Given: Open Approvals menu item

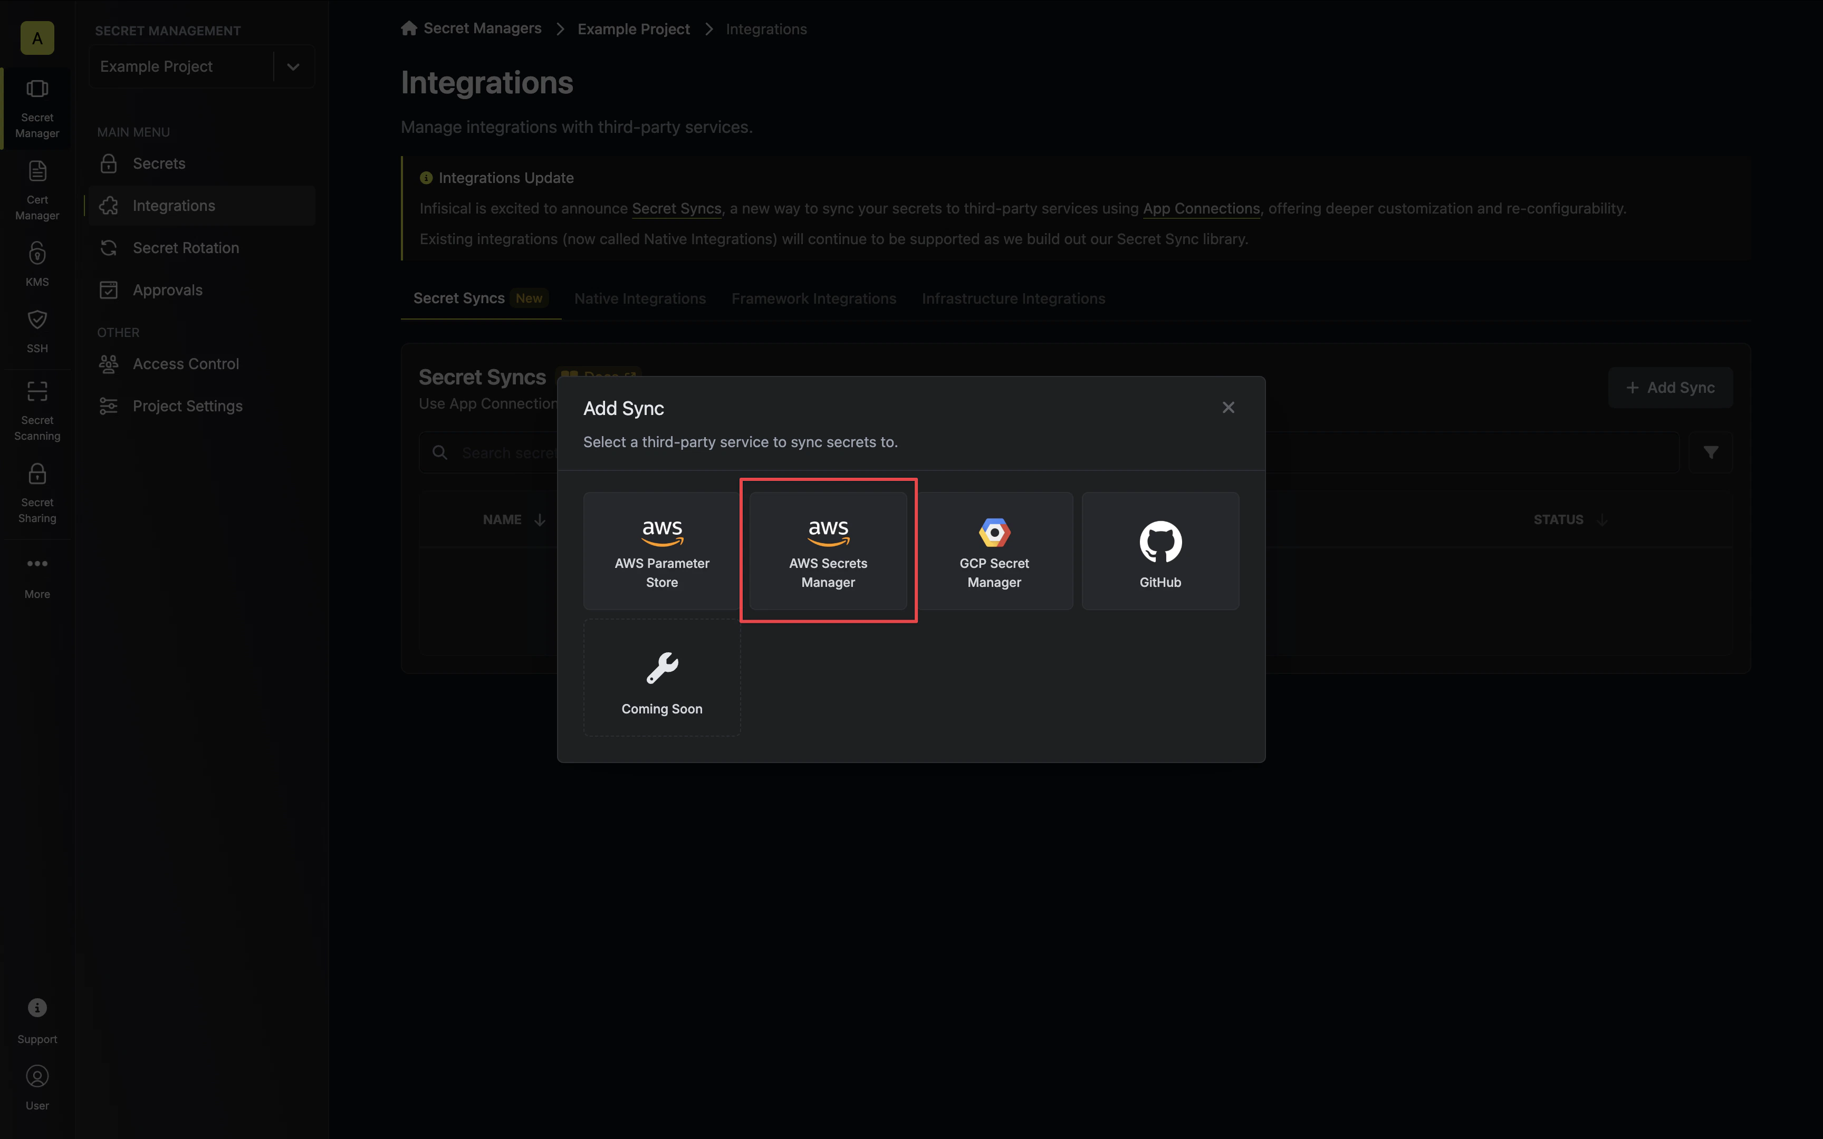Looking at the screenshot, I should [x=202, y=290].
